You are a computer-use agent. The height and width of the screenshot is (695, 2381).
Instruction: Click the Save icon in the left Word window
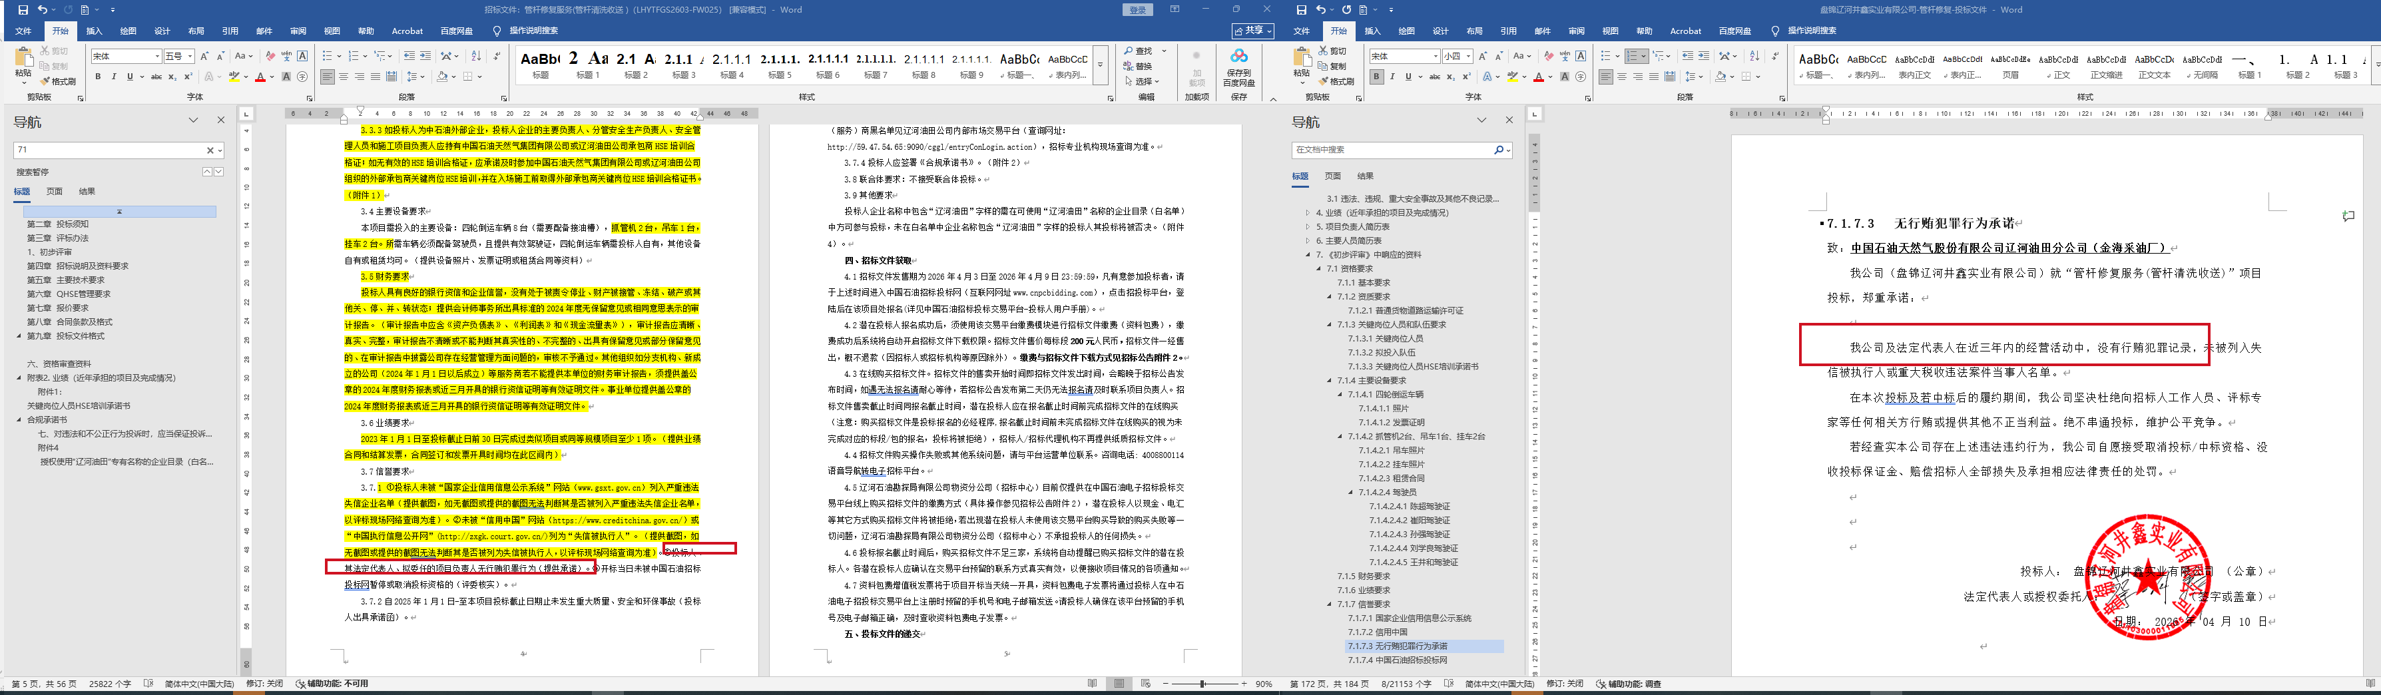point(23,10)
